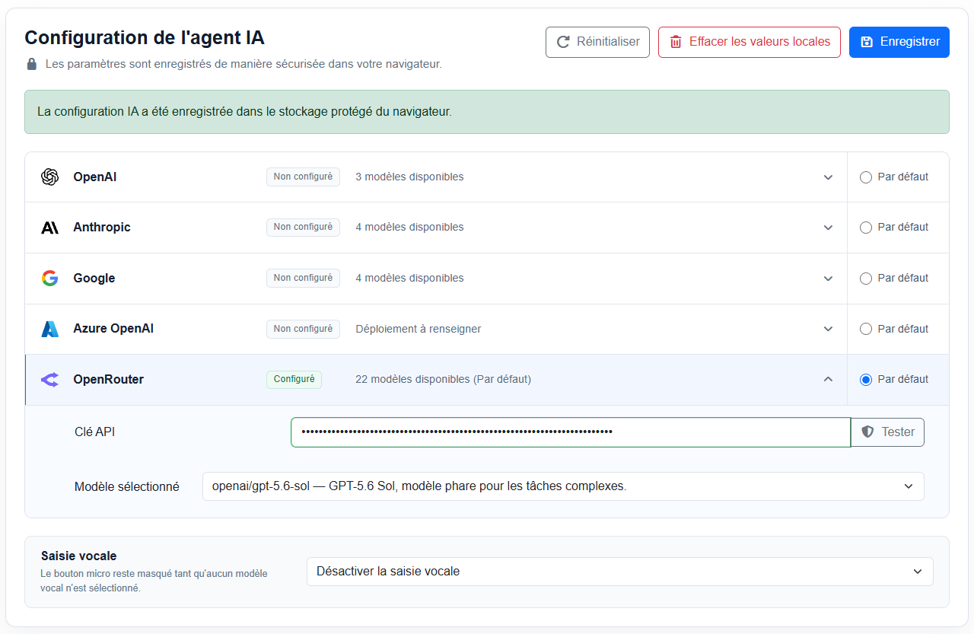The image size is (974, 634).
Task: Click the Azure OpenAI Non configuré badge
Action: pos(303,329)
